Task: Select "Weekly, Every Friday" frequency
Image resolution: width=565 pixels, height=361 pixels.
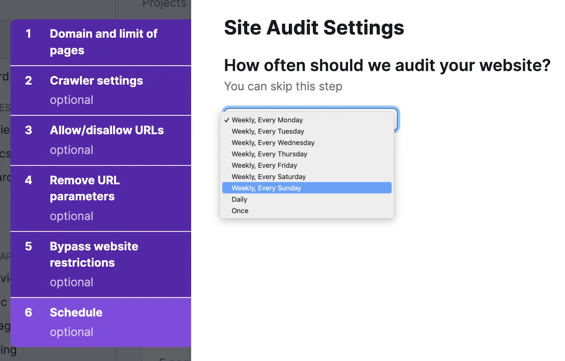Action: (x=264, y=165)
